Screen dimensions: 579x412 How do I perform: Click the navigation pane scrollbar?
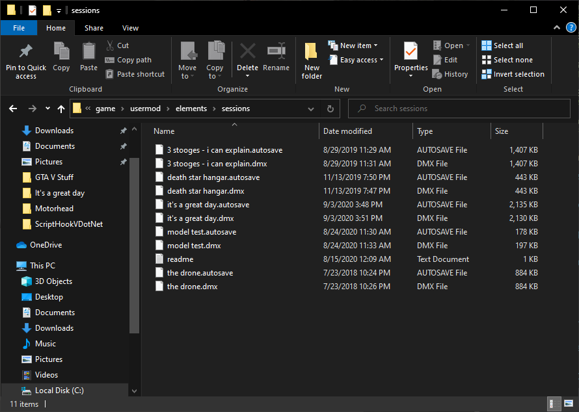[135, 245]
